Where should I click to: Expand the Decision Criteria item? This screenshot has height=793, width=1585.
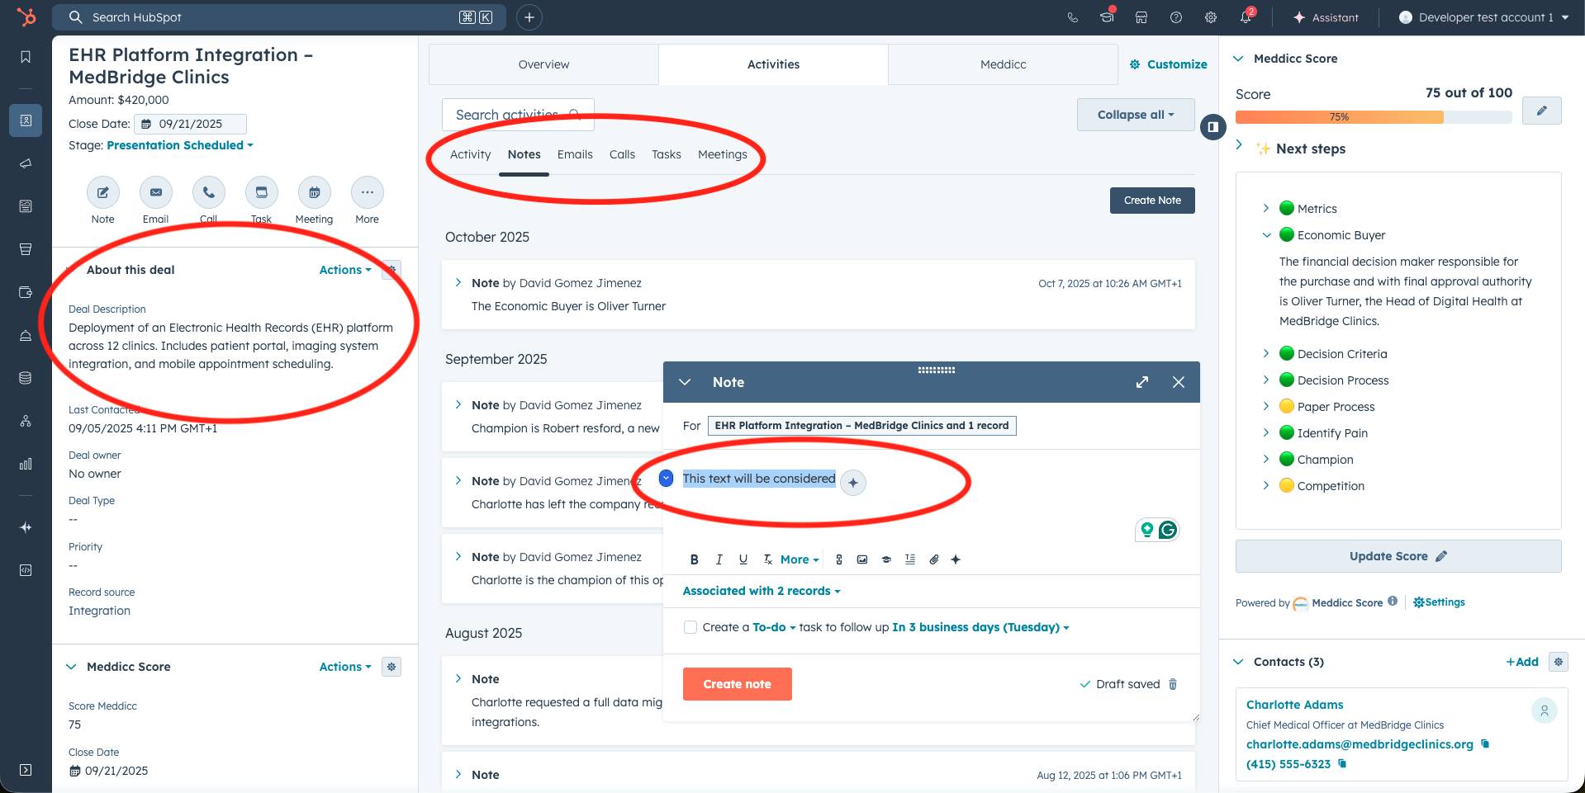pyautogui.click(x=1266, y=354)
